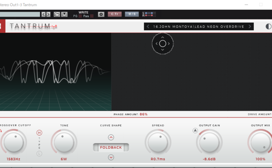The height and width of the screenshot is (168, 272).
Task: Select previous curve shape up chevron
Action: (111, 137)
